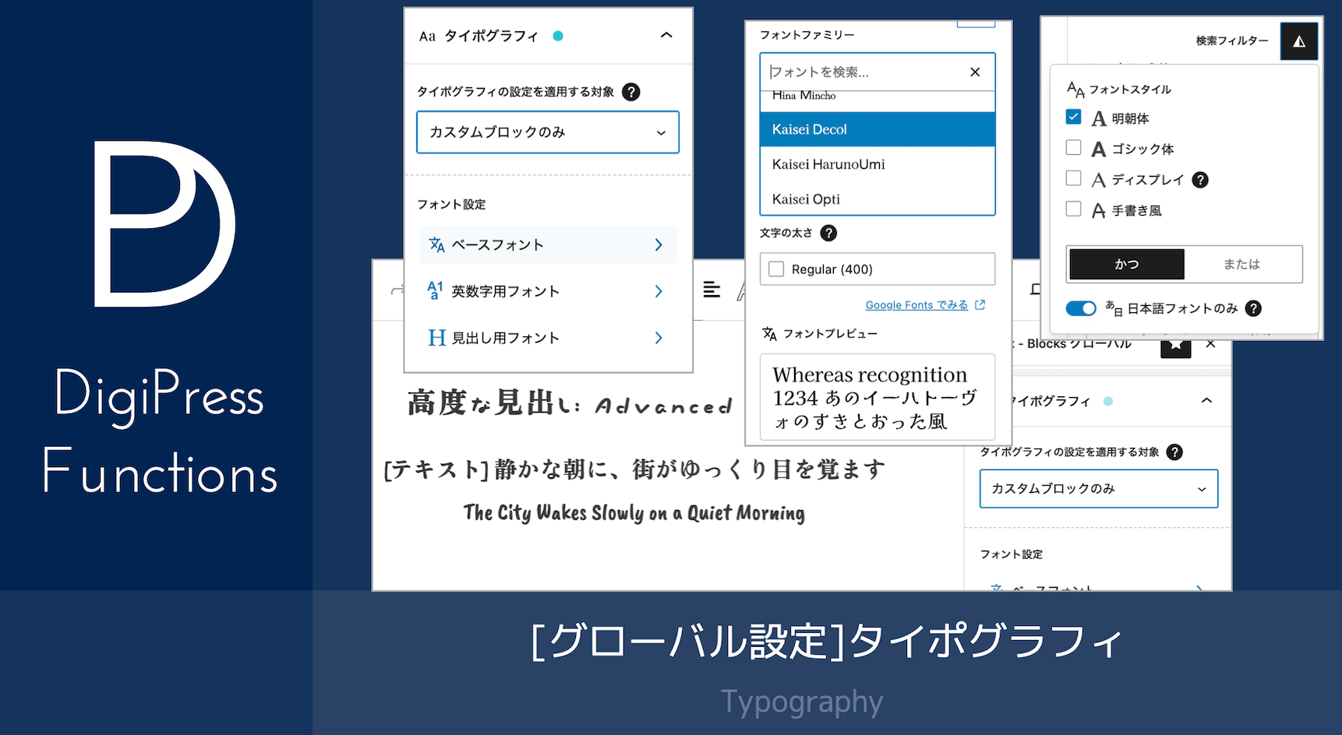Click the ベースフォント translate icon
1342x735 pixels.
(437, 244)
